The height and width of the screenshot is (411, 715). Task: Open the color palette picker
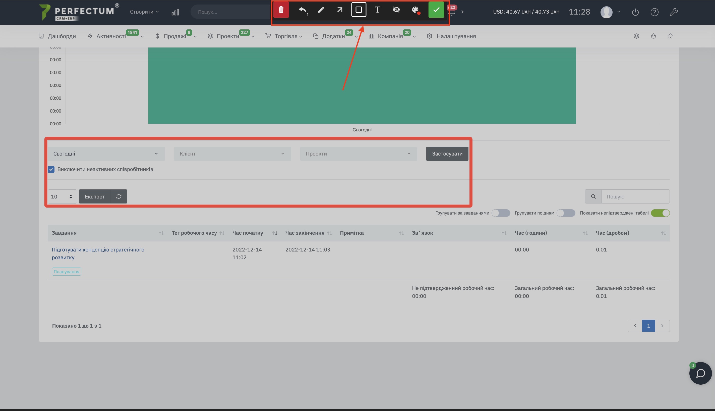pyautogui.click(x=415, y=10)
